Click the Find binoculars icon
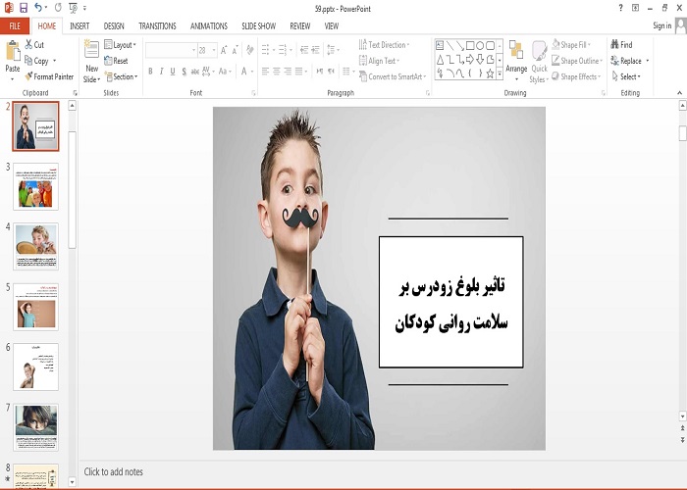This screenshot has height=490, width=687. tap(615, 44)
